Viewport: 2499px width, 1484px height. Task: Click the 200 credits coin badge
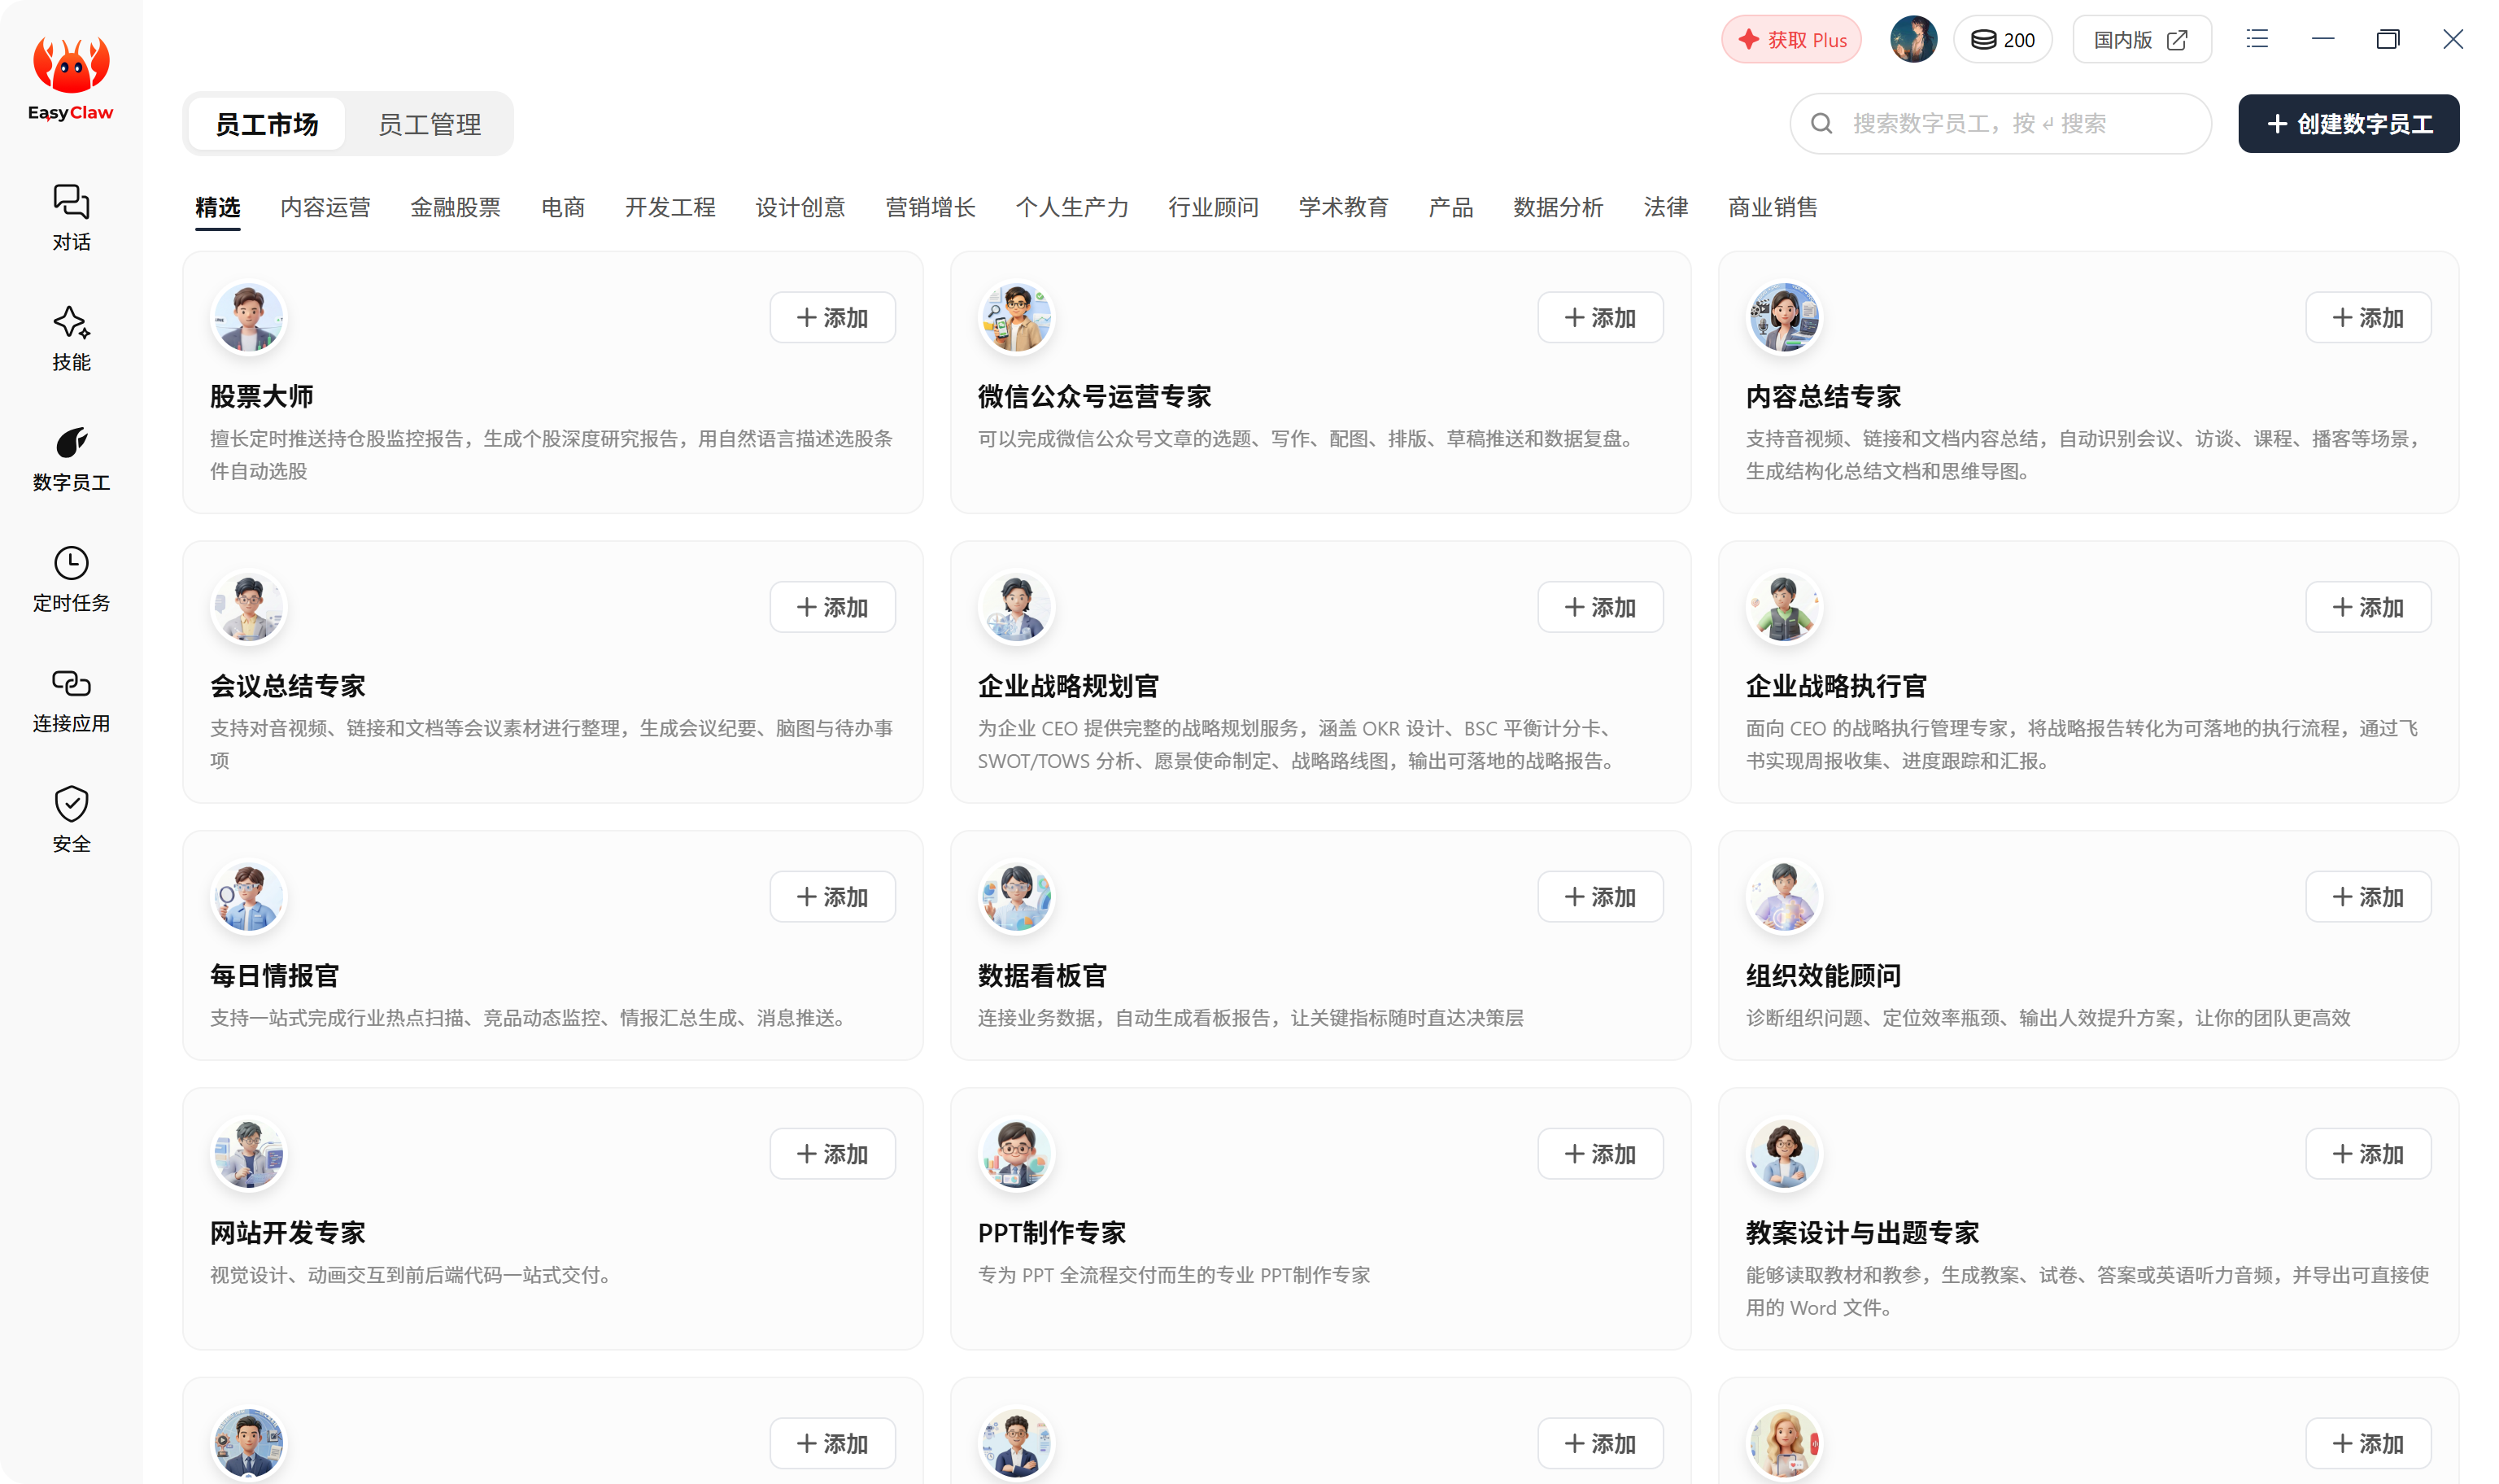[2002, 39]
